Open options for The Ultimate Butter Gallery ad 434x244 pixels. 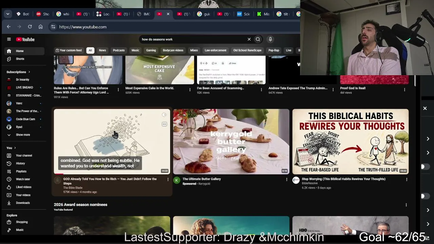tap(287, 180)
